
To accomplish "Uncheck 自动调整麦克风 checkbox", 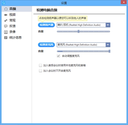I will 59,56.
